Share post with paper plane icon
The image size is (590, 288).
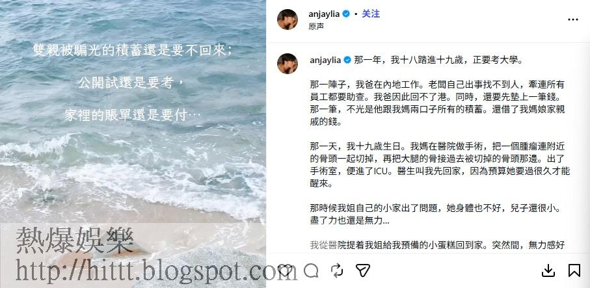coord(363,270)
